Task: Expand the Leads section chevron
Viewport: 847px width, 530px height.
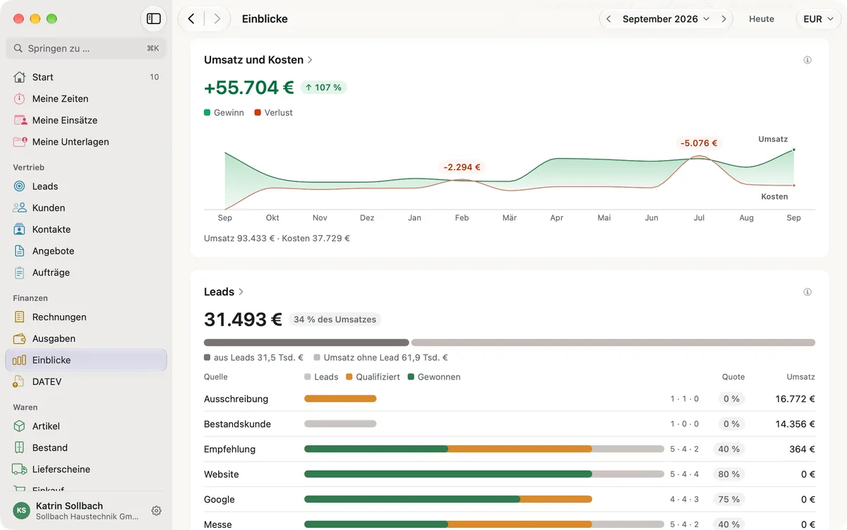Action: (x=241, y=292)
